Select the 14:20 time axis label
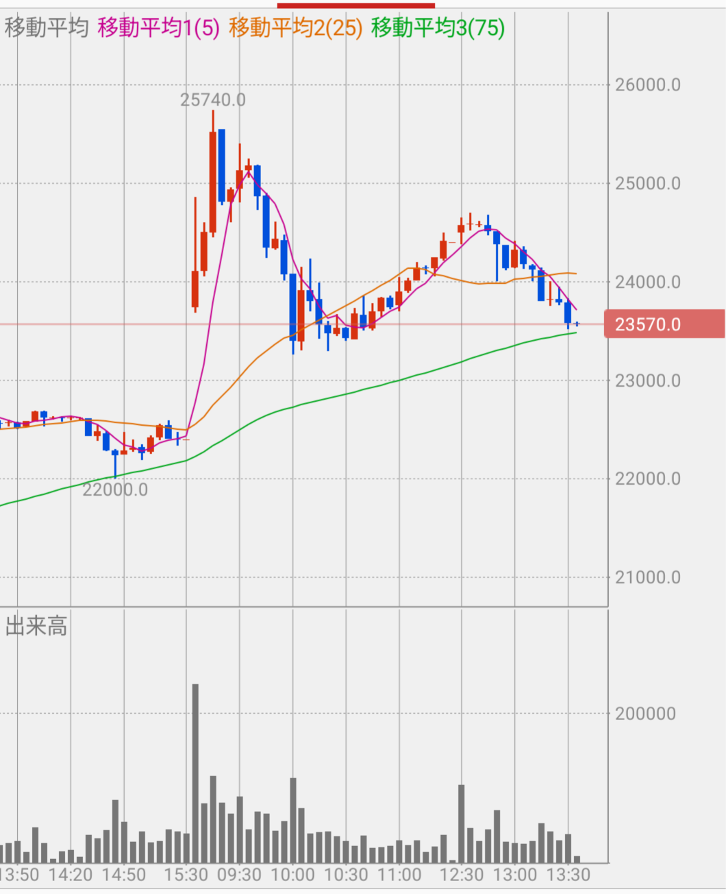 (x=71, y=875)
